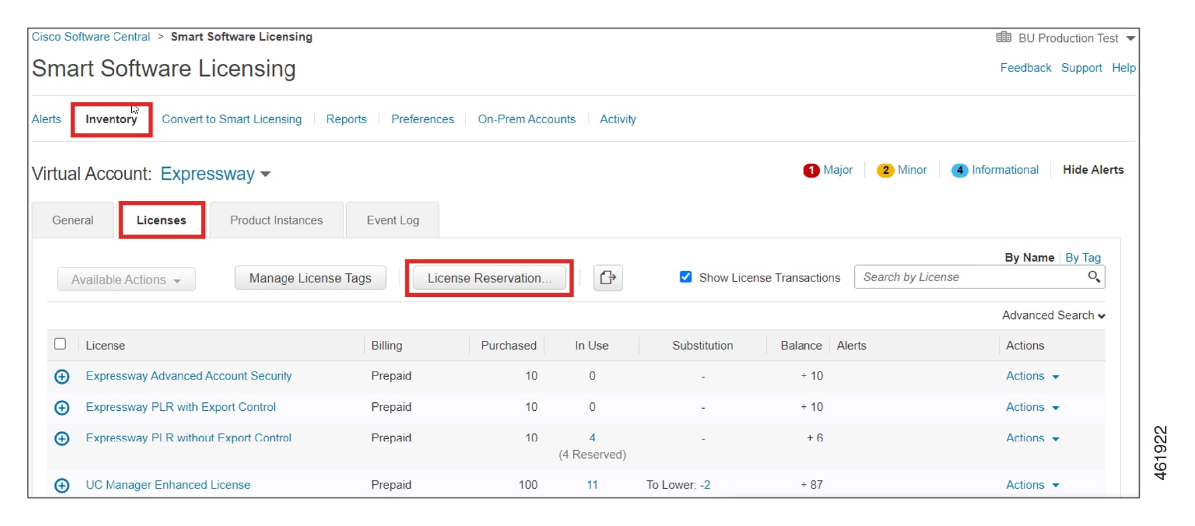Screen dimensions: 1195x526
Task: Switch search mode to By Tag
Action: pos(1083,258)
